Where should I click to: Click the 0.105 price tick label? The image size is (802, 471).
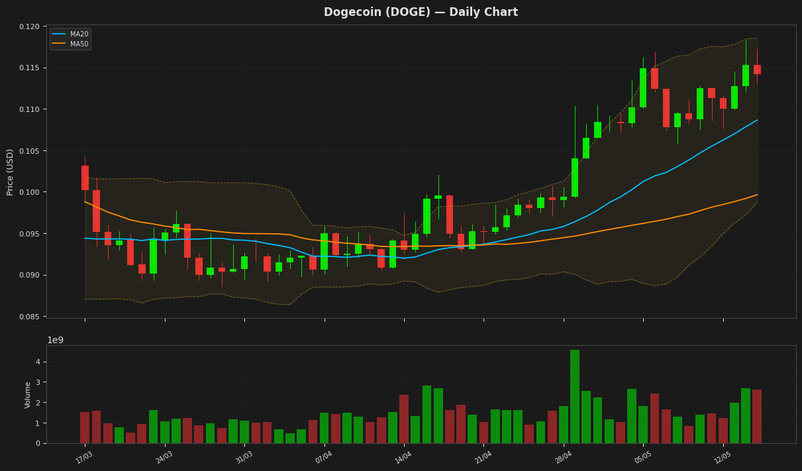click(x=29, y=151)
